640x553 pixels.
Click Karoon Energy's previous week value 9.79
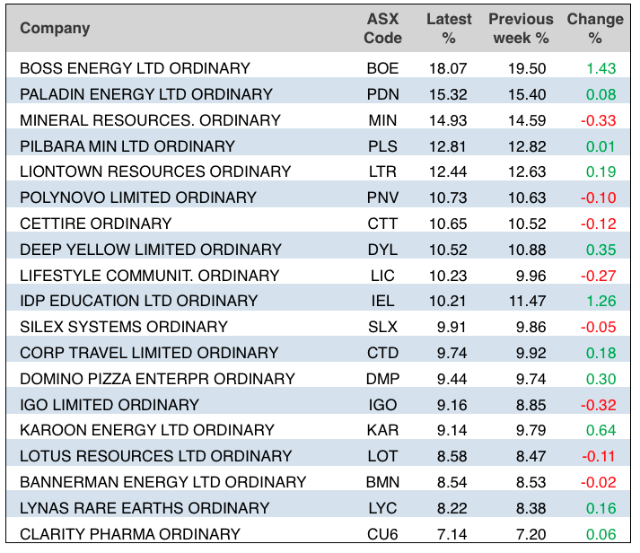coord(531,430)
